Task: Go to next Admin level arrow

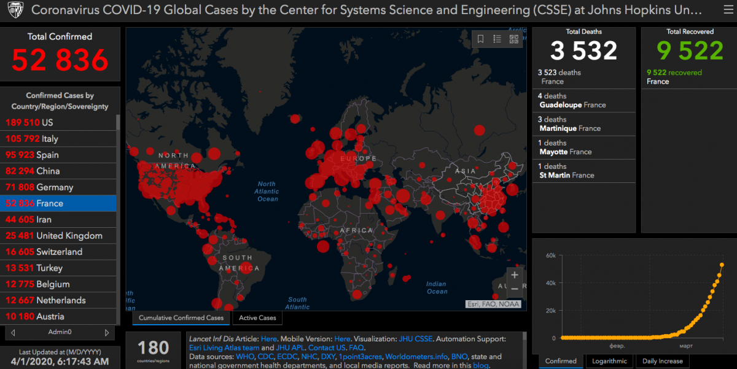Action: [x=107, y=332]
